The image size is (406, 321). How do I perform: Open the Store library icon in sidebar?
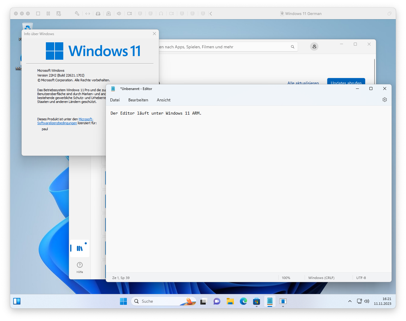point(79,248)
